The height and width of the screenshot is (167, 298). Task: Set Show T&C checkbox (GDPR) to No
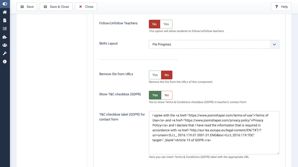167,95
